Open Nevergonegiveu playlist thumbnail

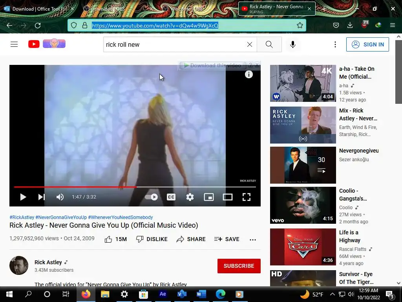[303, 165]
